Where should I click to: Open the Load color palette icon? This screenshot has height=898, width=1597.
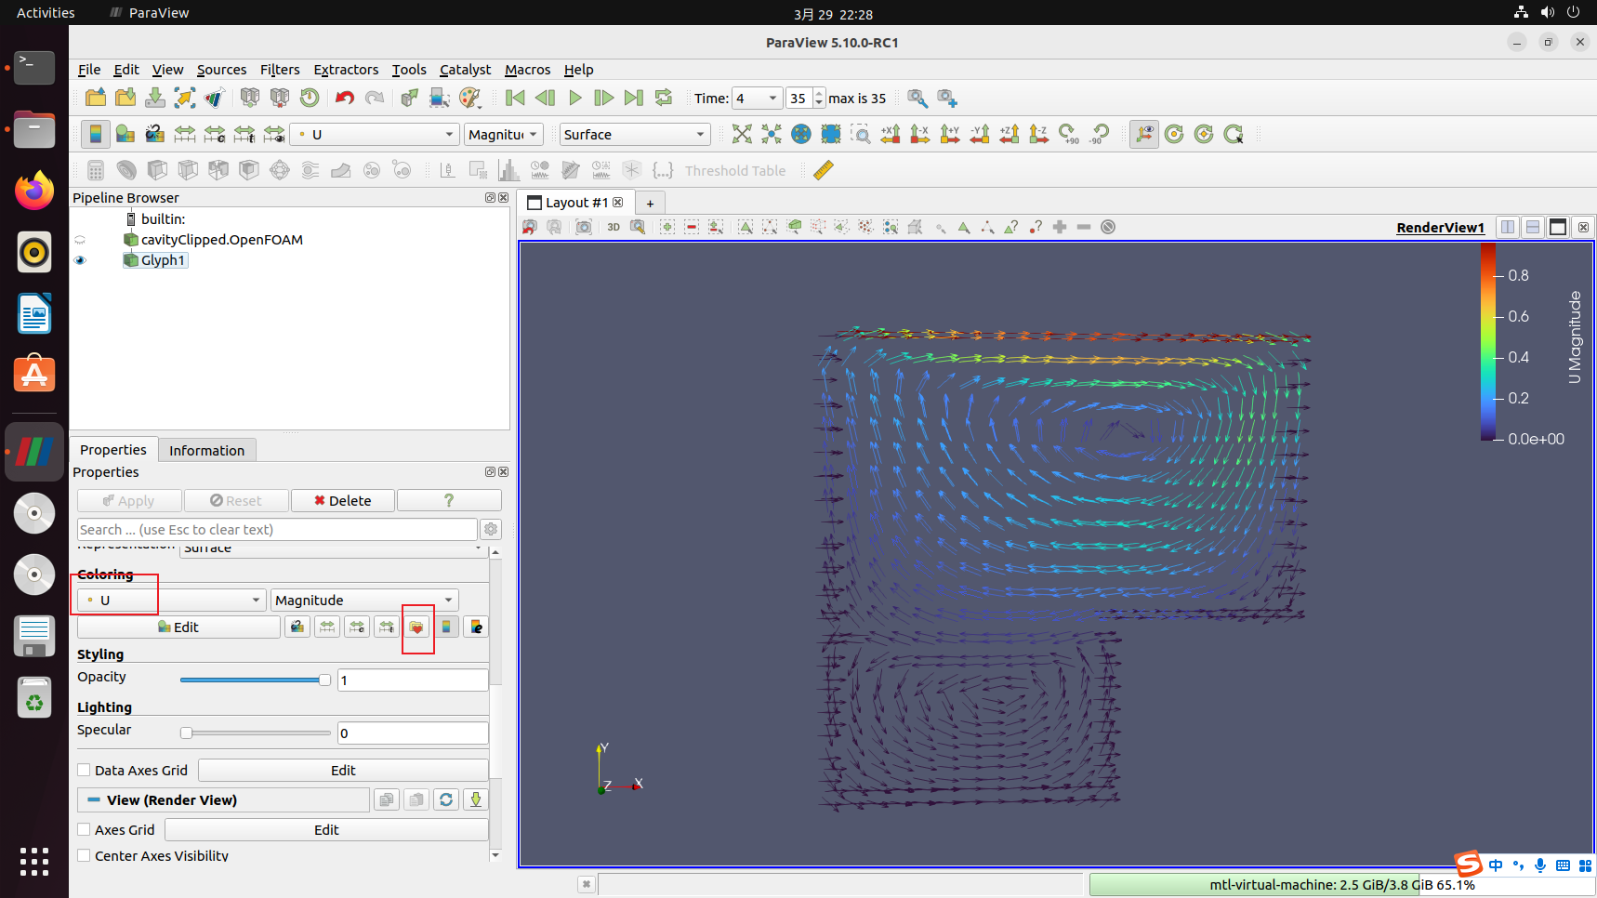[x=470, y=98]
